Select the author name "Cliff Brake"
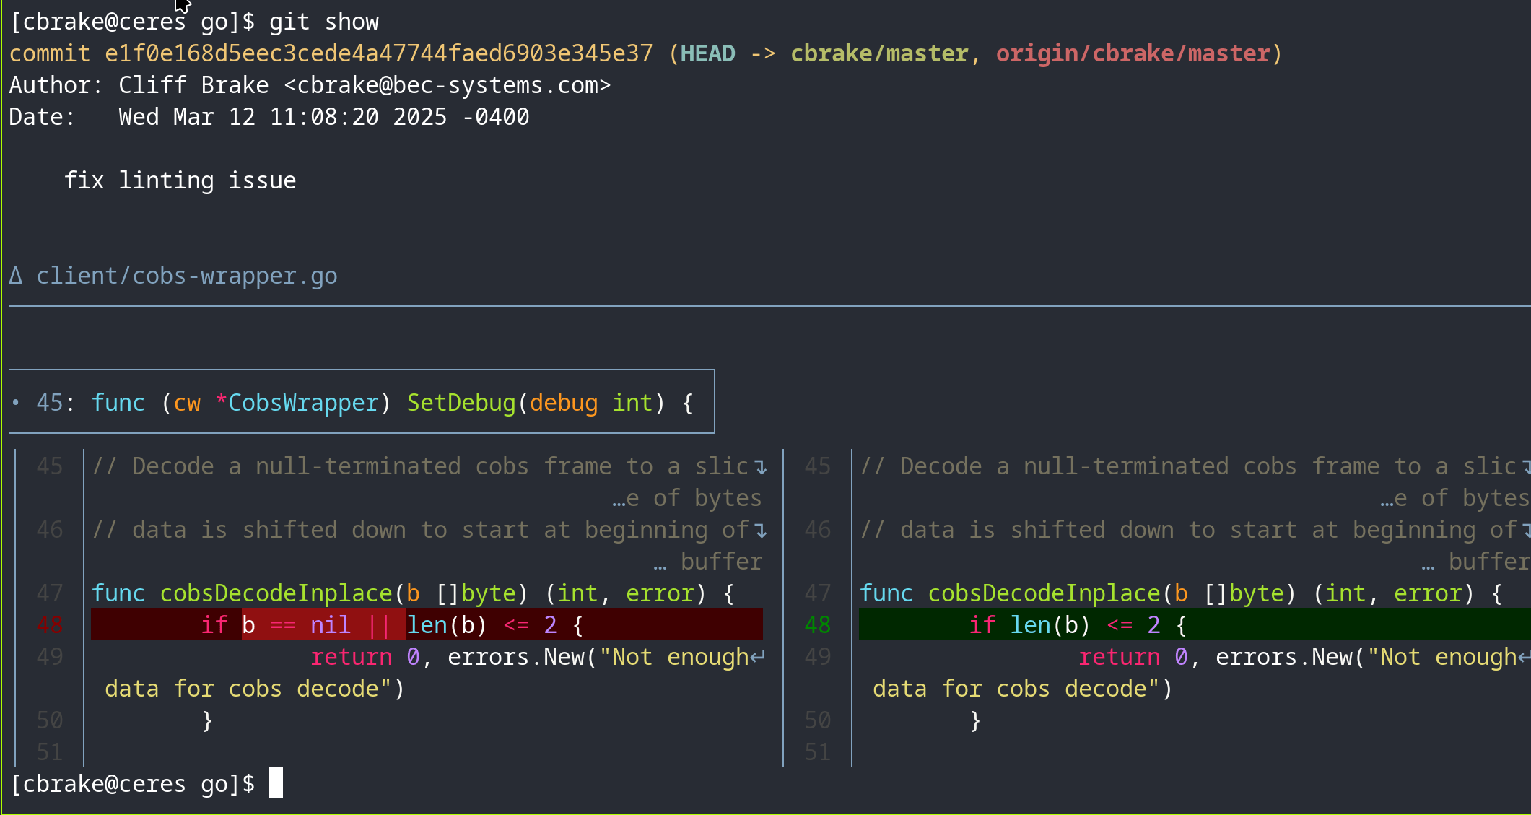This screenshot has height=815, width=1531. pos(193,85)
